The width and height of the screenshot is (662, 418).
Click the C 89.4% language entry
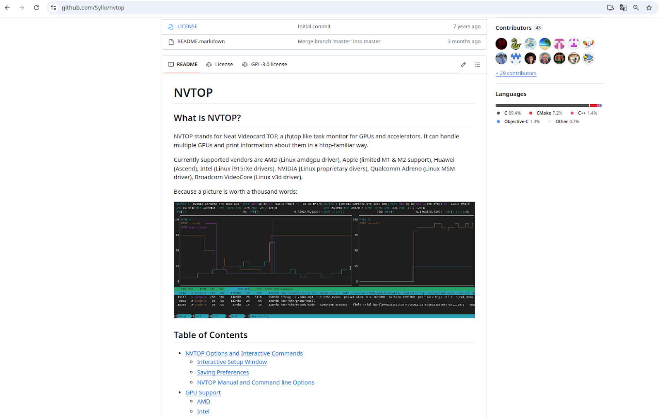(x=509, y=113)
